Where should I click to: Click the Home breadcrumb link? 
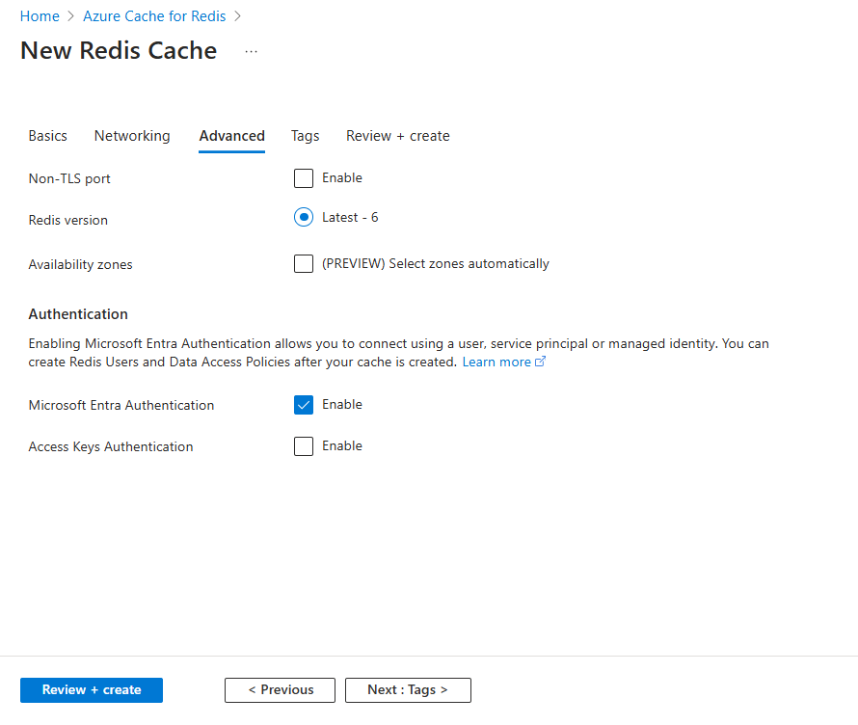click(x=40, y=16)
